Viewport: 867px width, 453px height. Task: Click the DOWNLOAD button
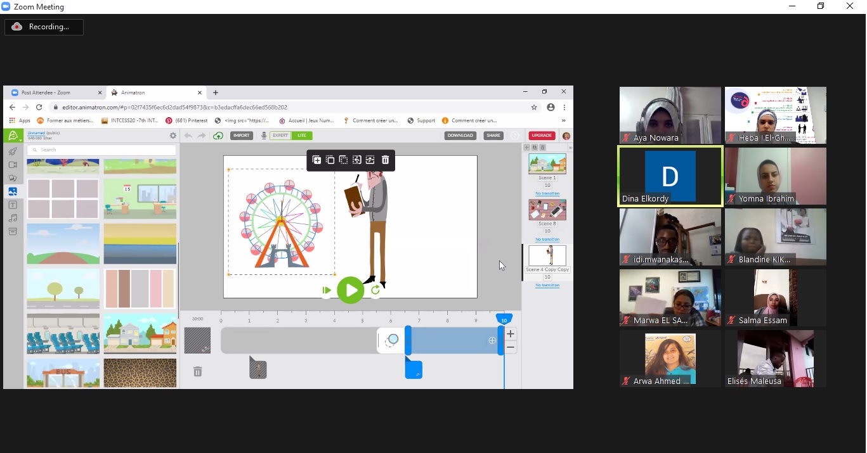tap(460, 136)
